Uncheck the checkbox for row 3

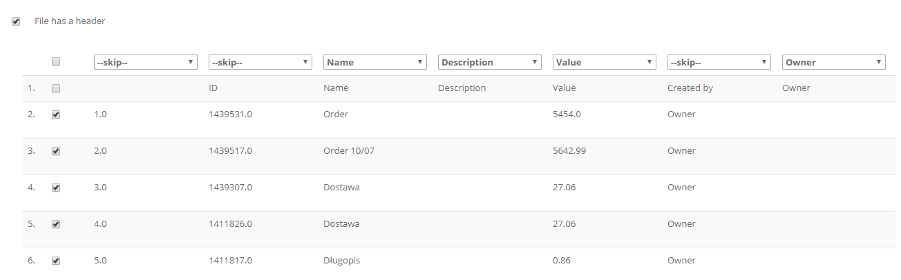[56, 151]
